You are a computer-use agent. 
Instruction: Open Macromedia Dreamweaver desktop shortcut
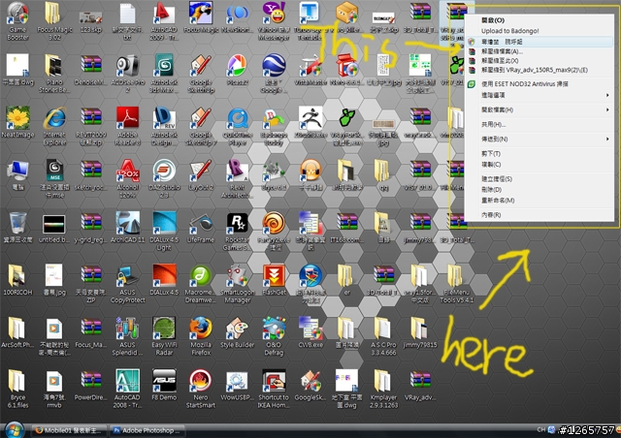click(201, 284)
